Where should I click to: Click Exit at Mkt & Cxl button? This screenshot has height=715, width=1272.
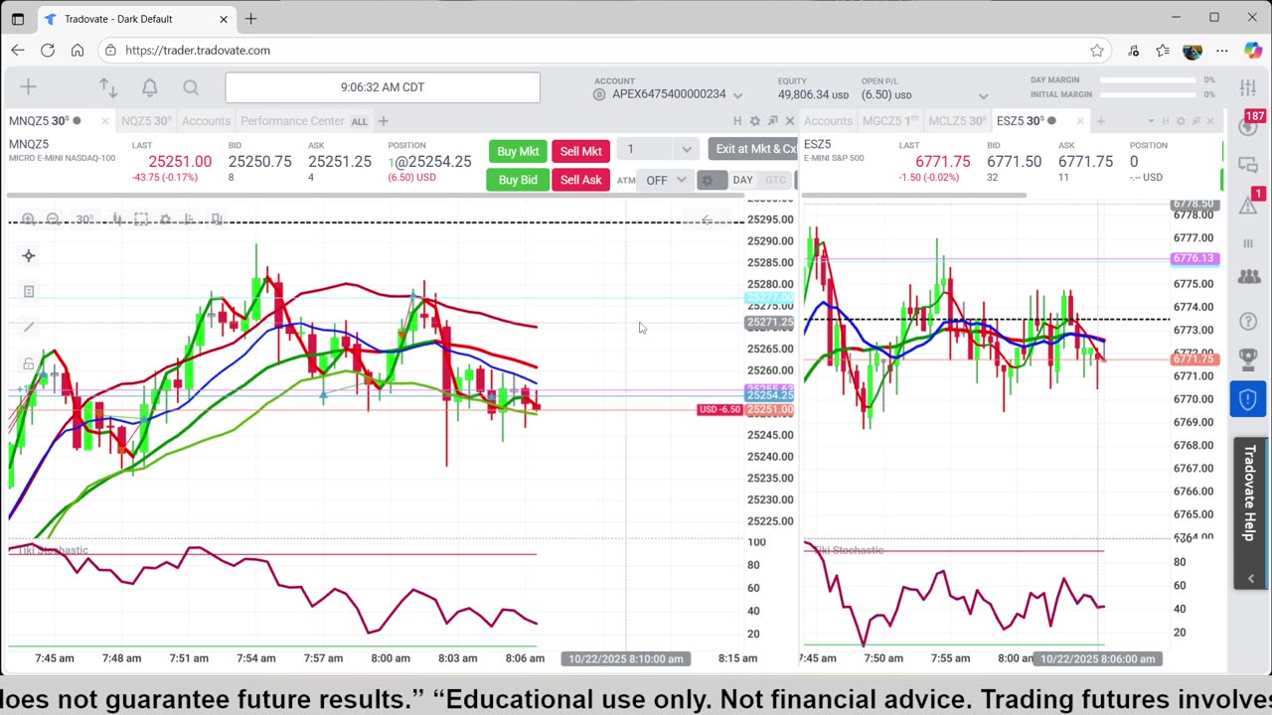(x=752, y=150)
